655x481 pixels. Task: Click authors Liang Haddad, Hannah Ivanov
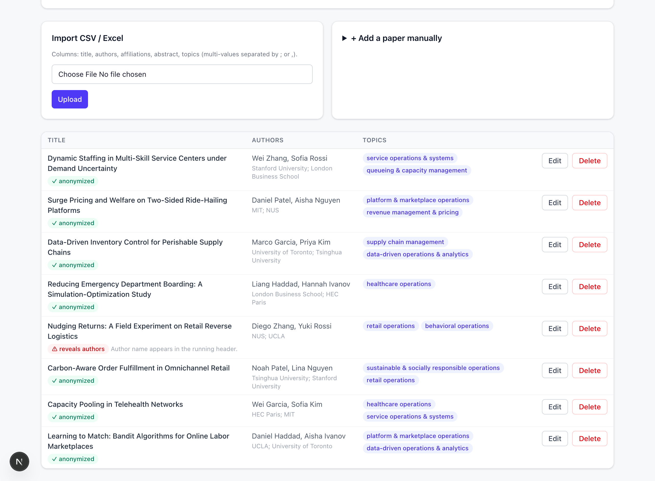(x=301, y=284)
